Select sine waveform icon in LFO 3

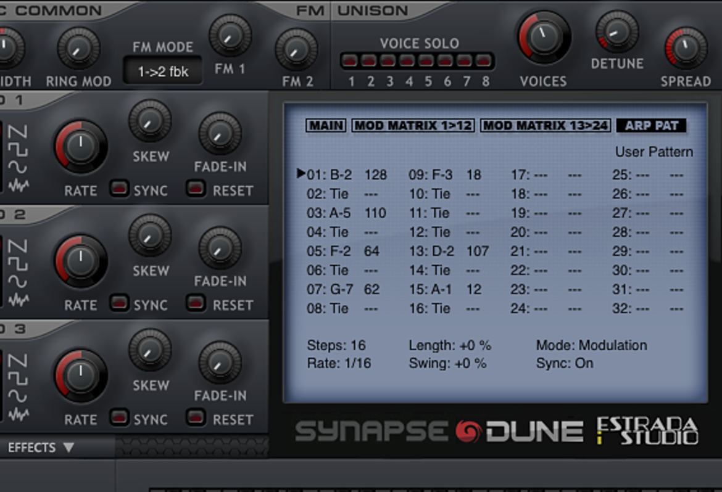pos(19,396)
